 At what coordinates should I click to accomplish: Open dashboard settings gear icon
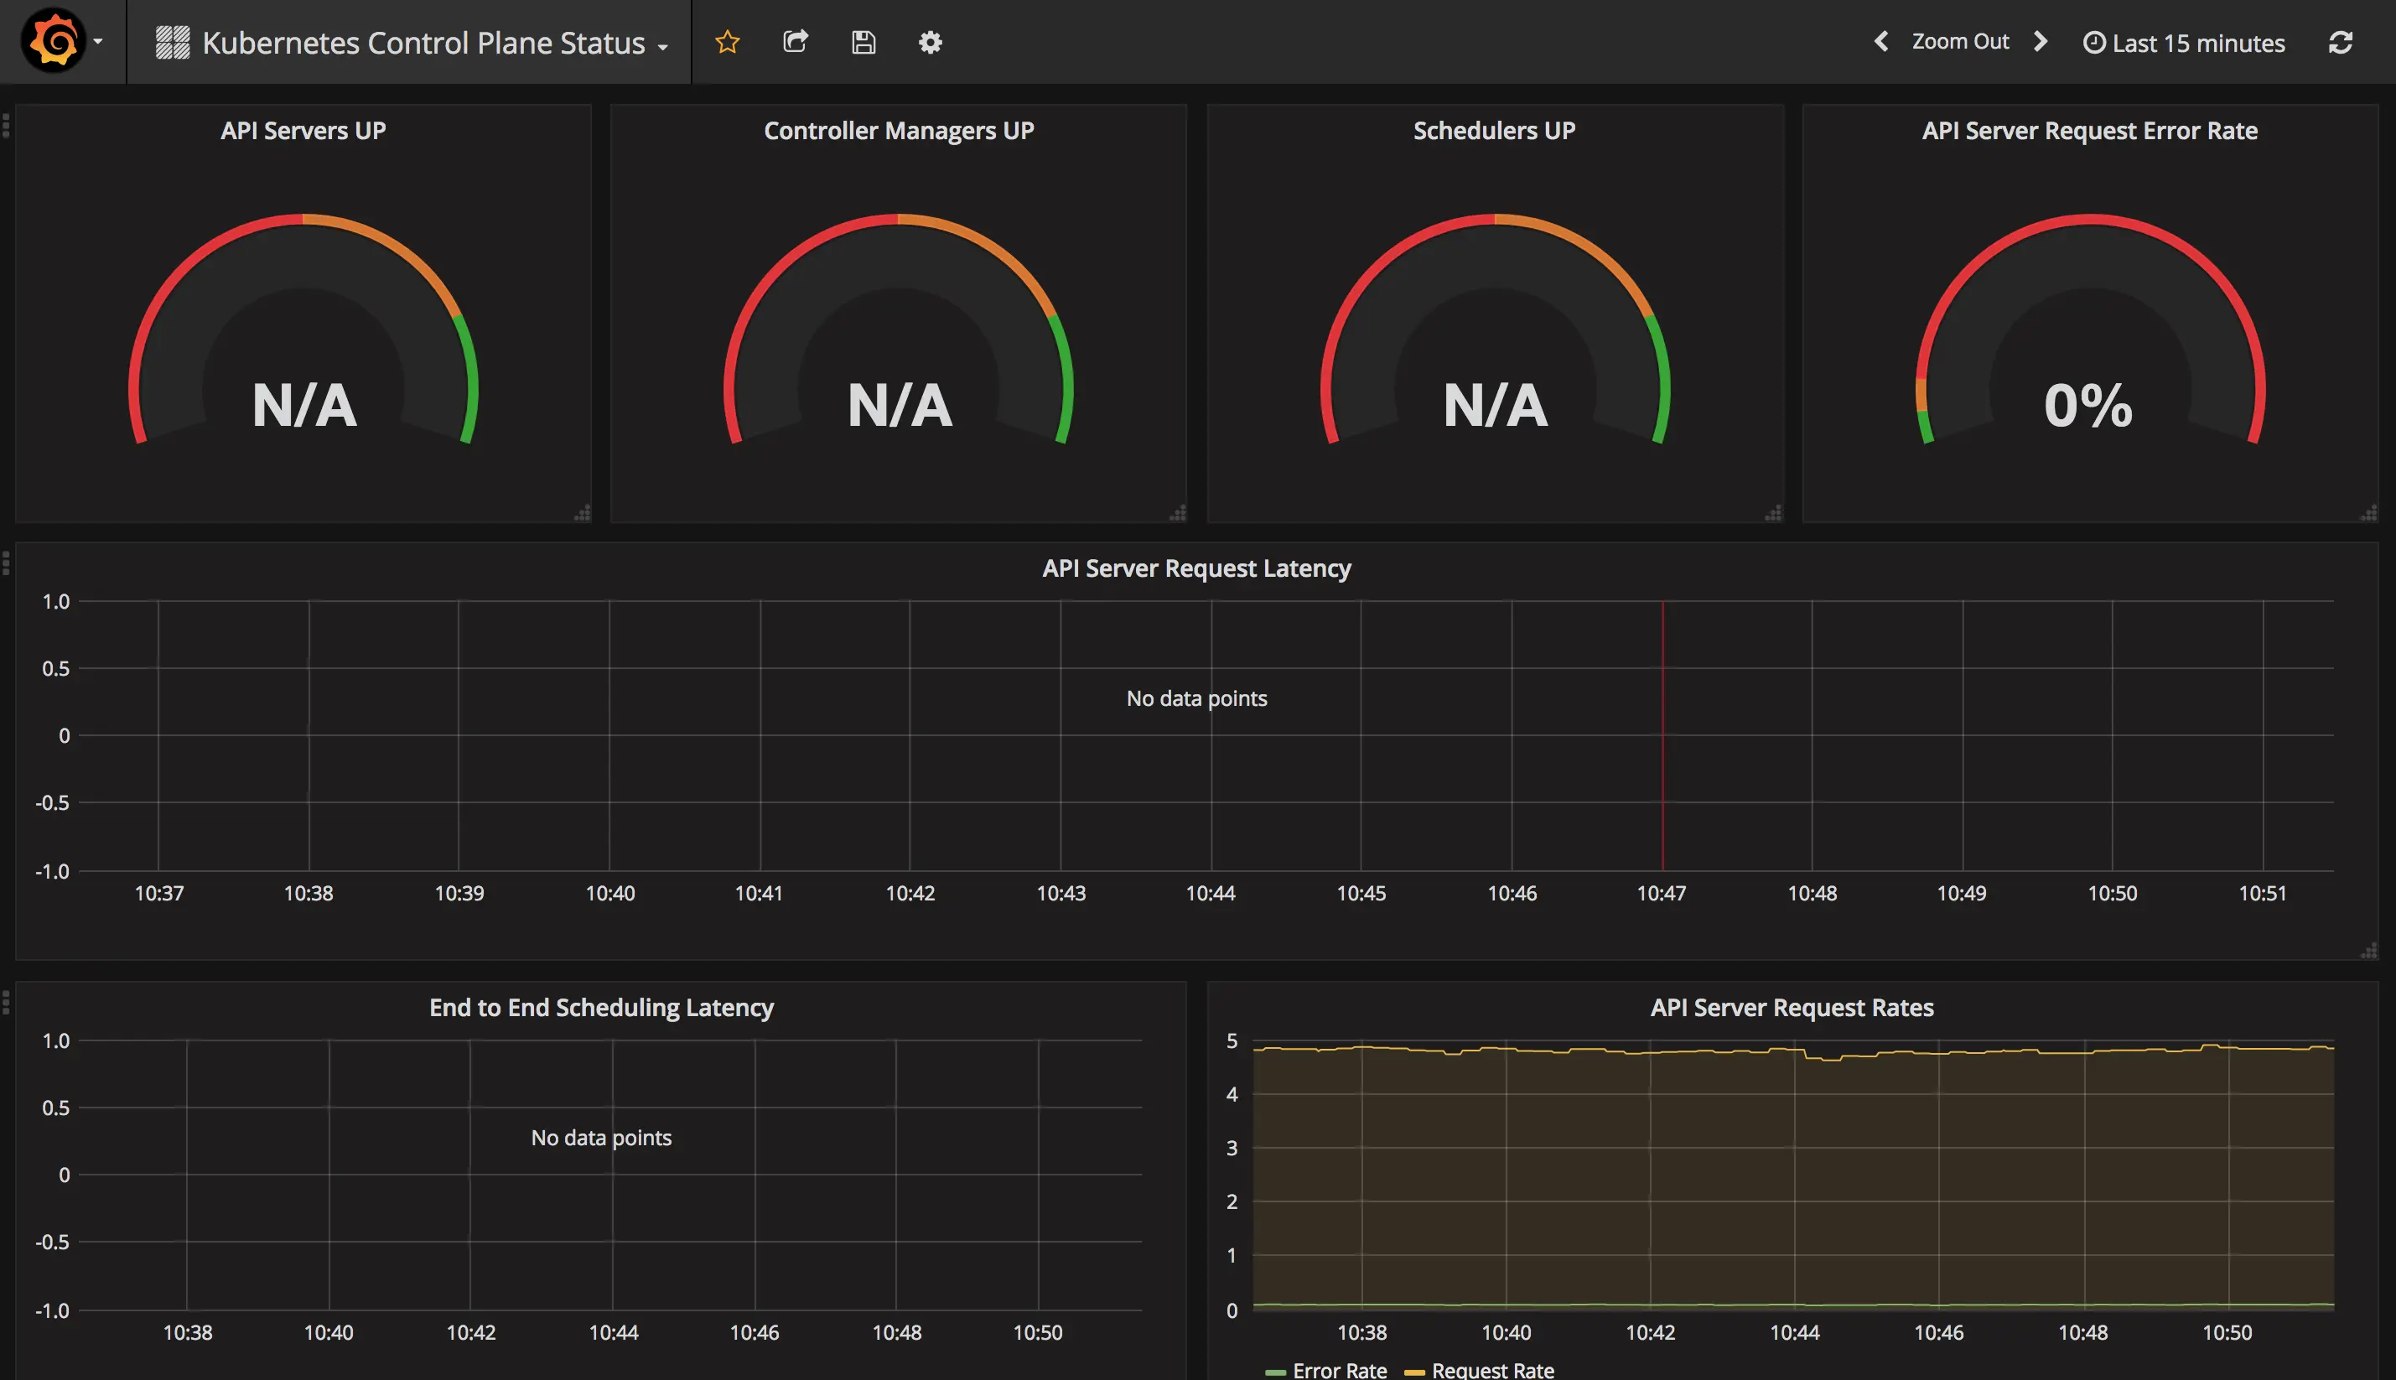930,42
